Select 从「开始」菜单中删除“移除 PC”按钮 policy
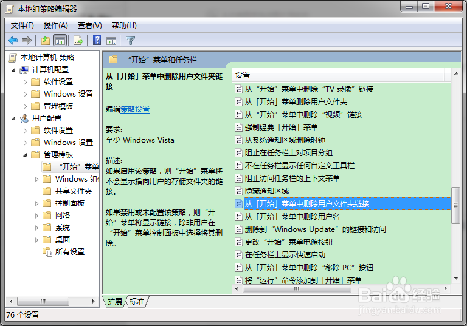The width and height of the screenshot is (467, 326). pyautogui.click(x=309, y=268)
